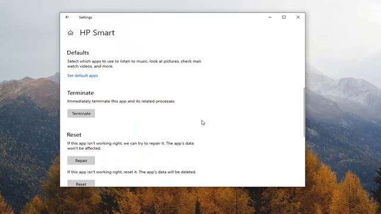This screenshot has height=214, width=381.
Task: Click the Defaults section heading
Action: click(78, 53)
